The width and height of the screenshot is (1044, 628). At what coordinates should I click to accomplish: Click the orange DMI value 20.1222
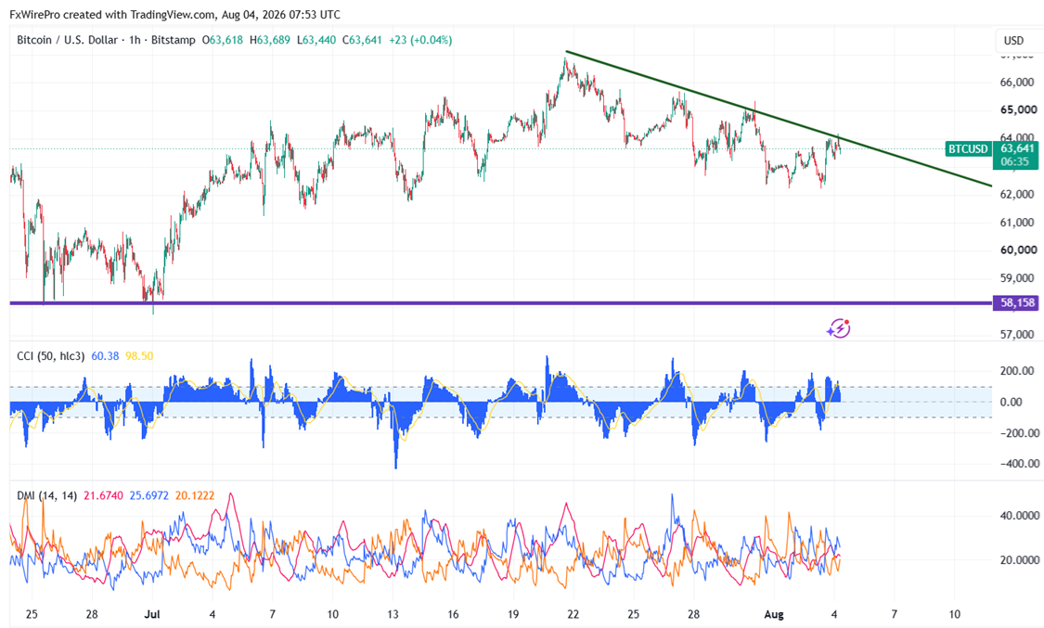point(195,495)
